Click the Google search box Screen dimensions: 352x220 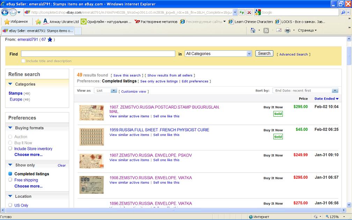tap(296, 12)
